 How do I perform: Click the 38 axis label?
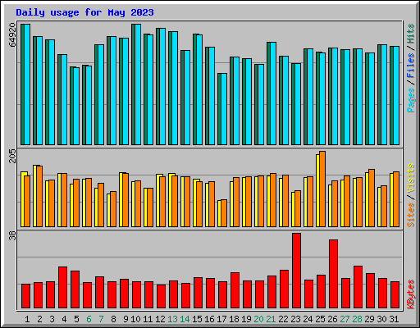pos(12,236)
